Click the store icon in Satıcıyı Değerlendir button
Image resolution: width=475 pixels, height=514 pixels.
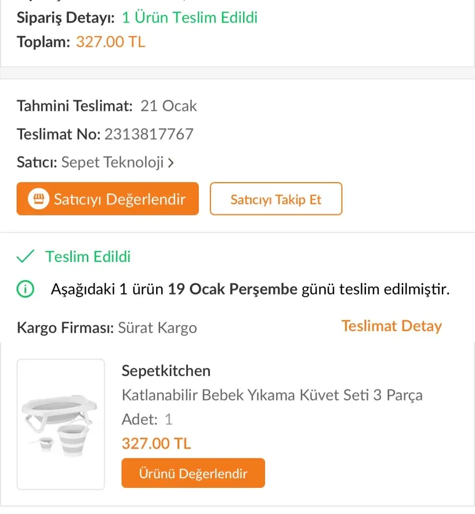coord(39,199)
